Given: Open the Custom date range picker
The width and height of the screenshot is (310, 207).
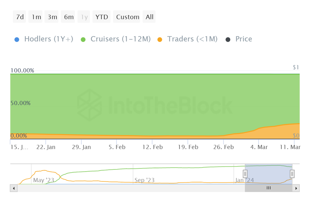Looking at the screenshot, I should point(128,17).
